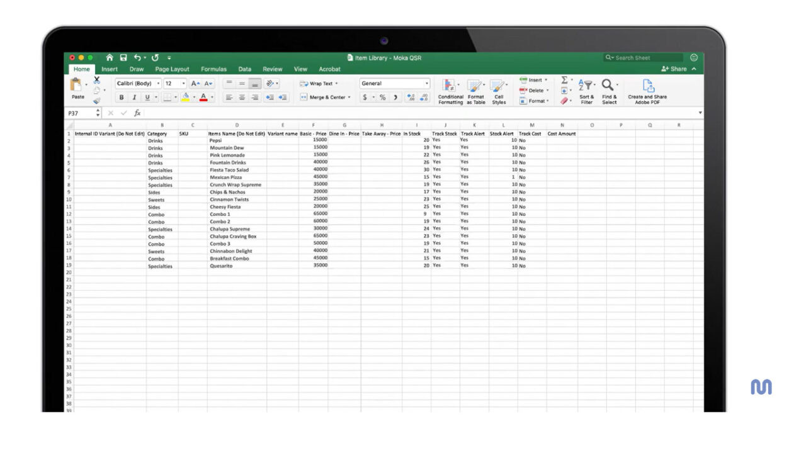Switch to the Insert tab
Viewport: 806px width, 470px height.
(110, 69)
